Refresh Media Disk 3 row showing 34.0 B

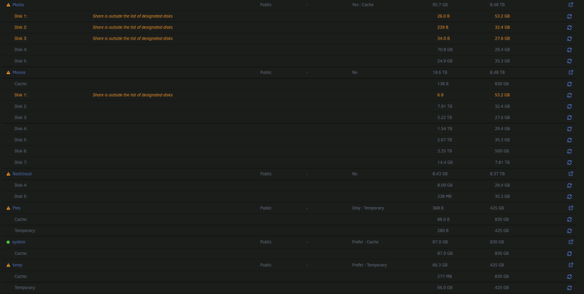pos(569,38)
